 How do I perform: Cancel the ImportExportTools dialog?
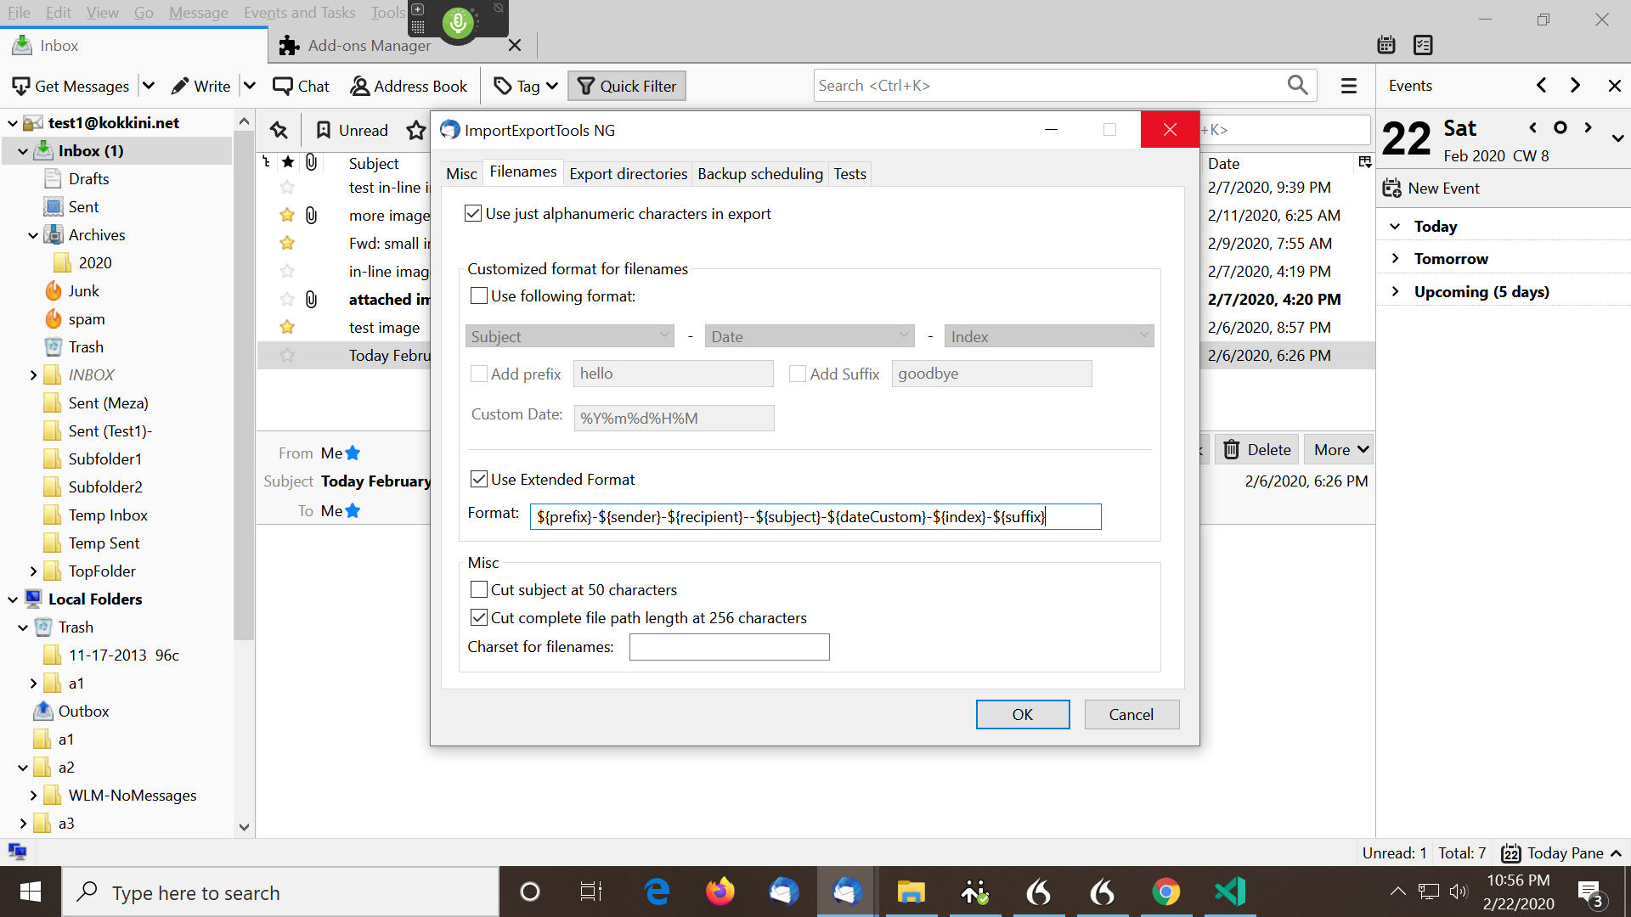1132,714
